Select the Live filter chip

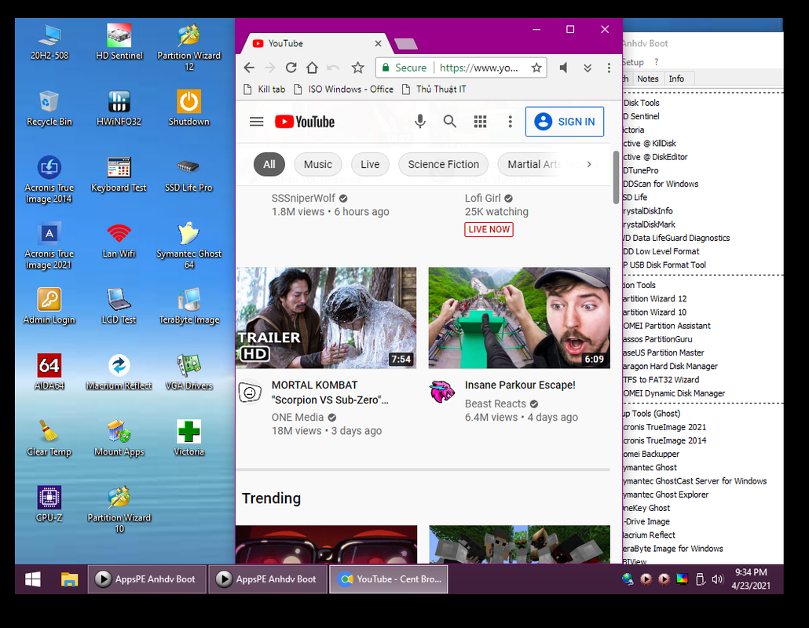click(370, 165)
